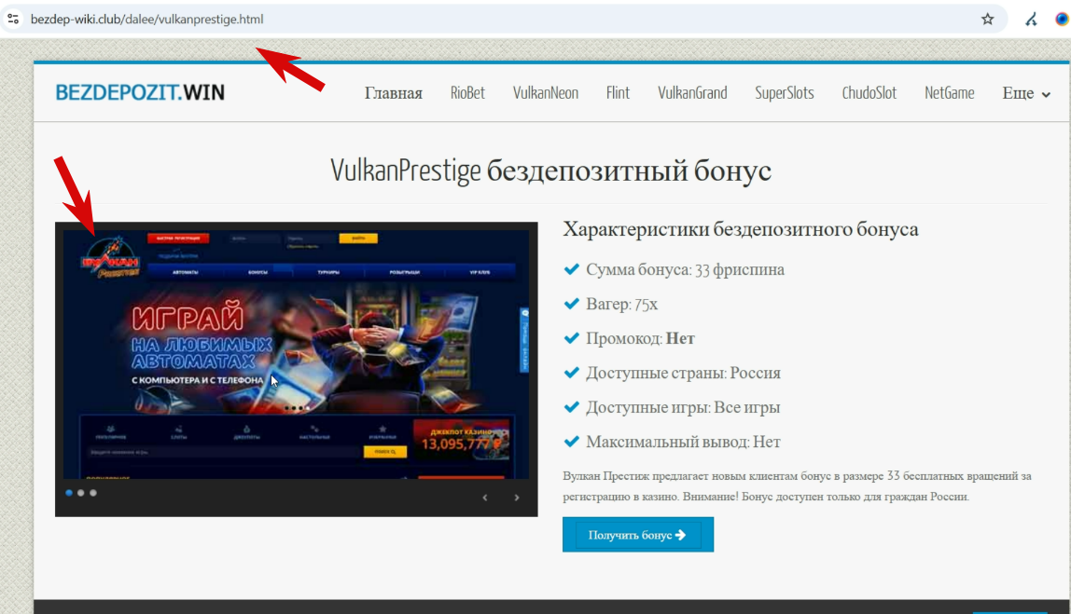Click the Получить бонус button
Image resolution: width=1071 pixels, height=614 pixels.
[638, 535]
